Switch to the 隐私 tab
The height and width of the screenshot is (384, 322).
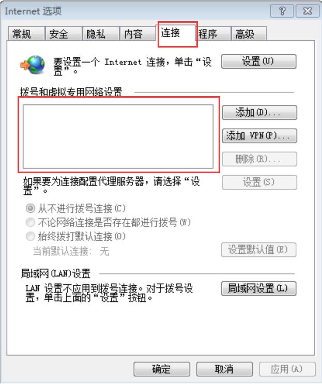101,34
